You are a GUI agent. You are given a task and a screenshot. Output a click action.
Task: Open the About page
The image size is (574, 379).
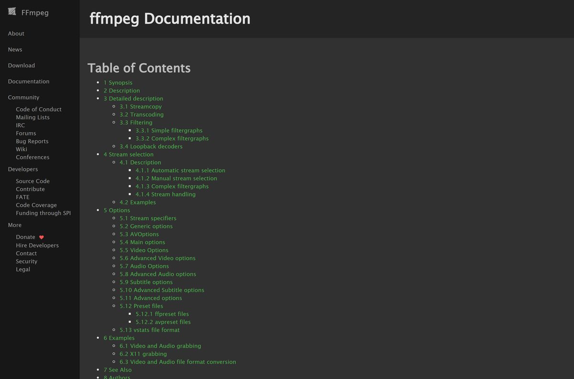tap(16, 33)
